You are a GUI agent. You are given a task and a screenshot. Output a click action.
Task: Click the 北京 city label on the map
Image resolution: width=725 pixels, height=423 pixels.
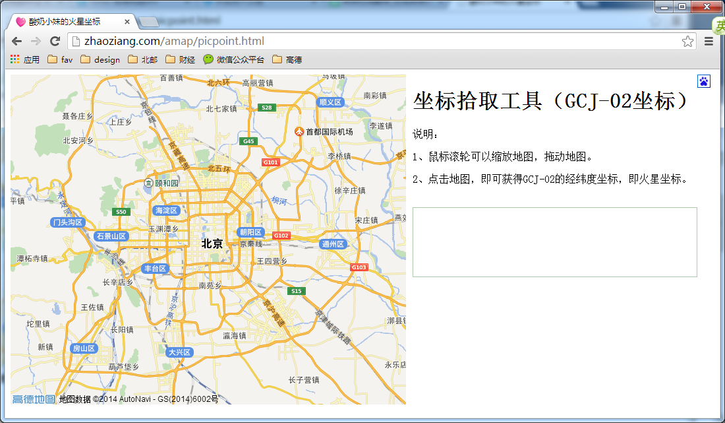[212, 244]
